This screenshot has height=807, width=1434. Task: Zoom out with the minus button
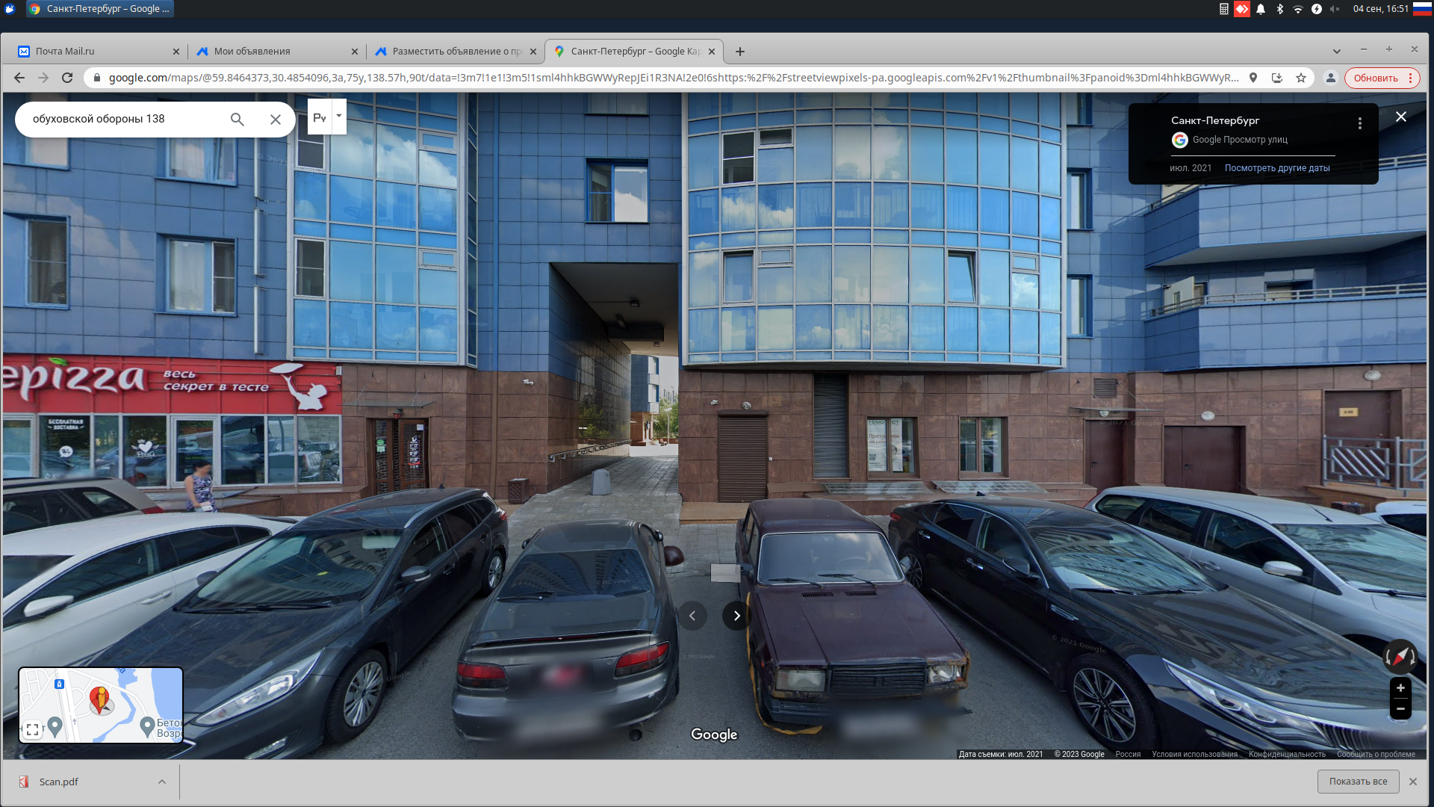coord(1400,709)
